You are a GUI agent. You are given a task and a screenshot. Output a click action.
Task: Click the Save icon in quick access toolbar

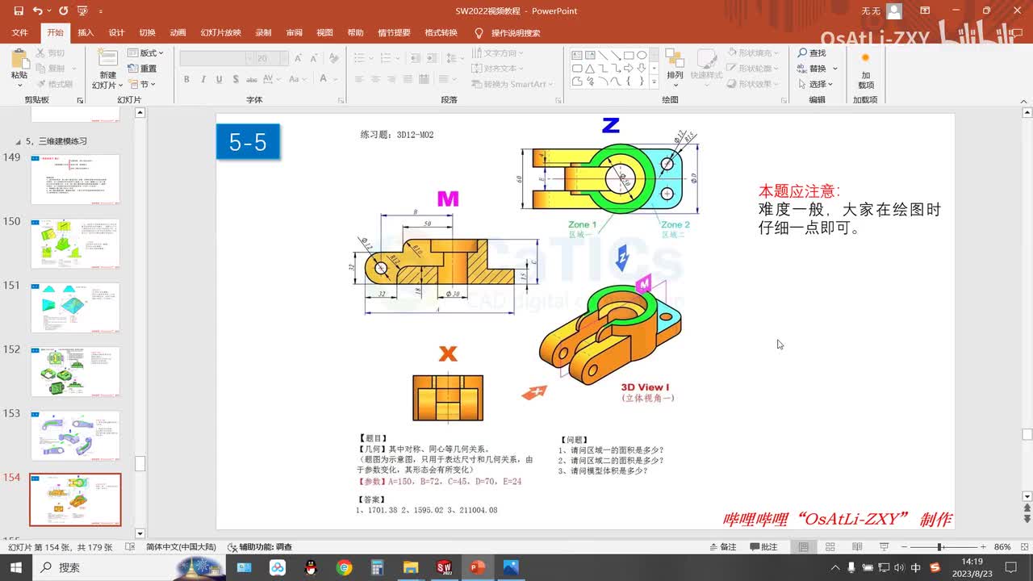17,11
